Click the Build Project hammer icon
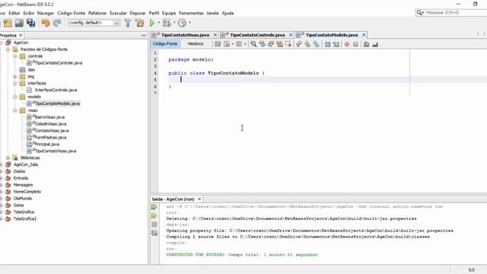Screen dimensions: 487x274 128,23
